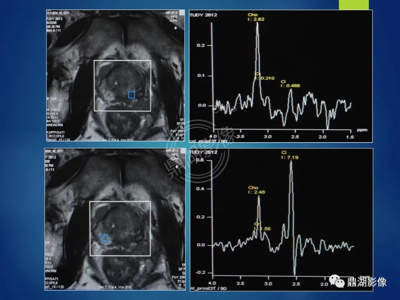Viewport: 400px width, 300px height.
Task: Click the 3.0 tick on top spectrum axis
Action: pyautogui.click(x=268, y=136)
